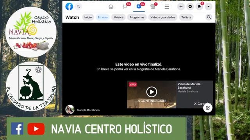The height and width of the screenshot is (140, 250).
Task: Open the Tu lista tab
Action: tap(186, 17)
